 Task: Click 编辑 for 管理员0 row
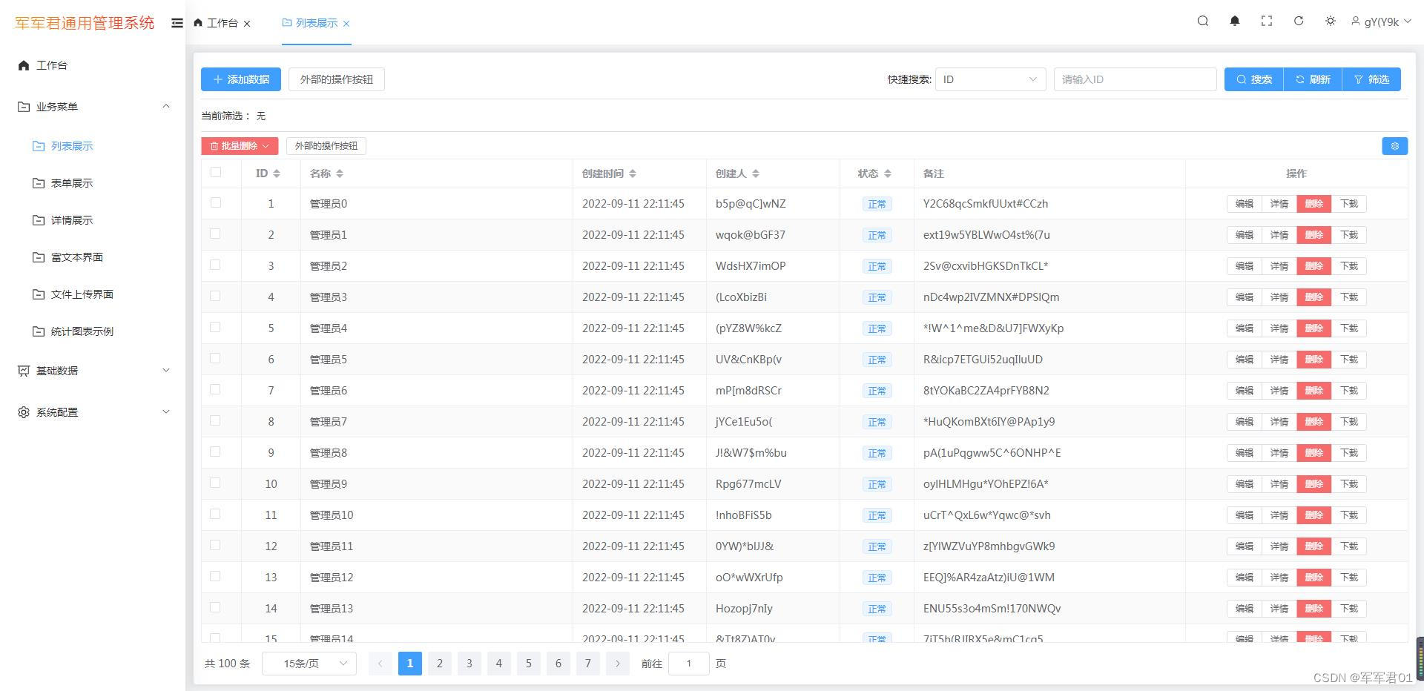pos(1245,204)
